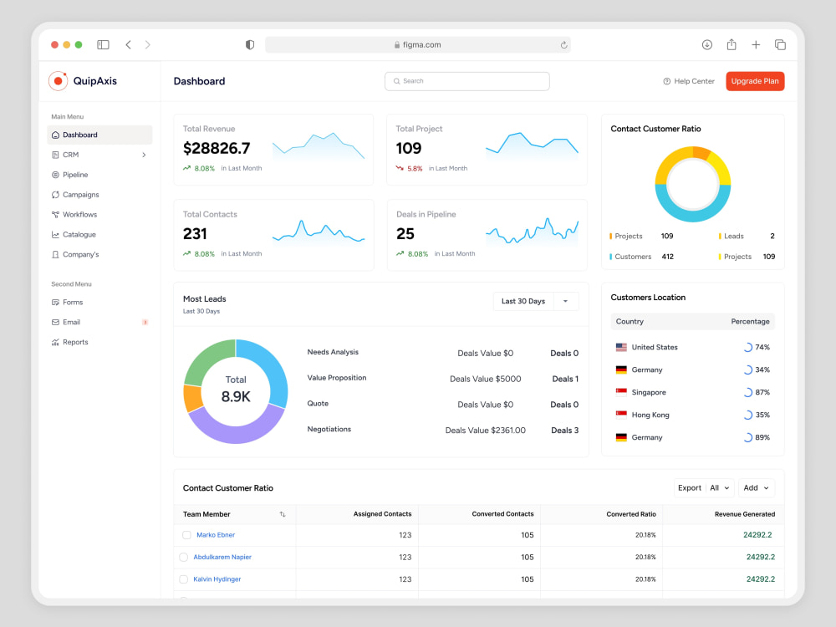Open a new tab with plus icon
836x627 pixels.
756,45
